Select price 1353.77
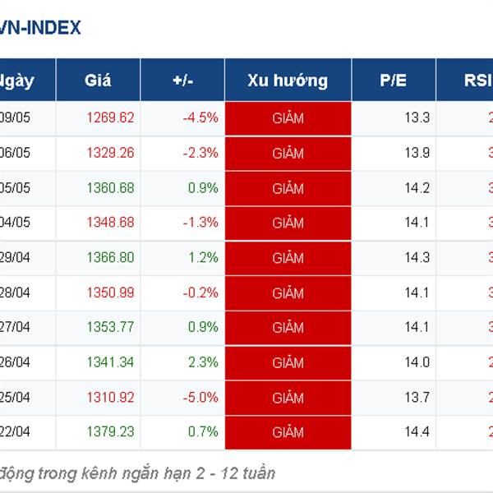 click(110, 327)
